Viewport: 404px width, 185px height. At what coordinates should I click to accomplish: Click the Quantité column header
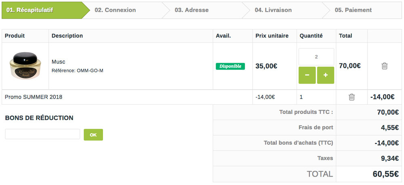(x=311, y=36)
